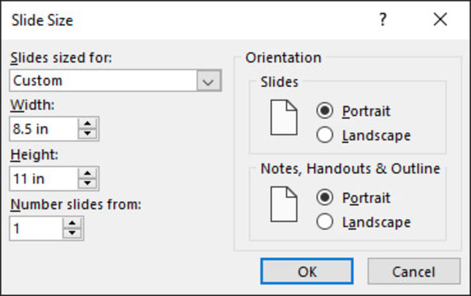Image resolution: width=471 pixels, height=296 pixels.
Task: Choose Landscape for Notes, Handouts & Outline
Action: 325,222
